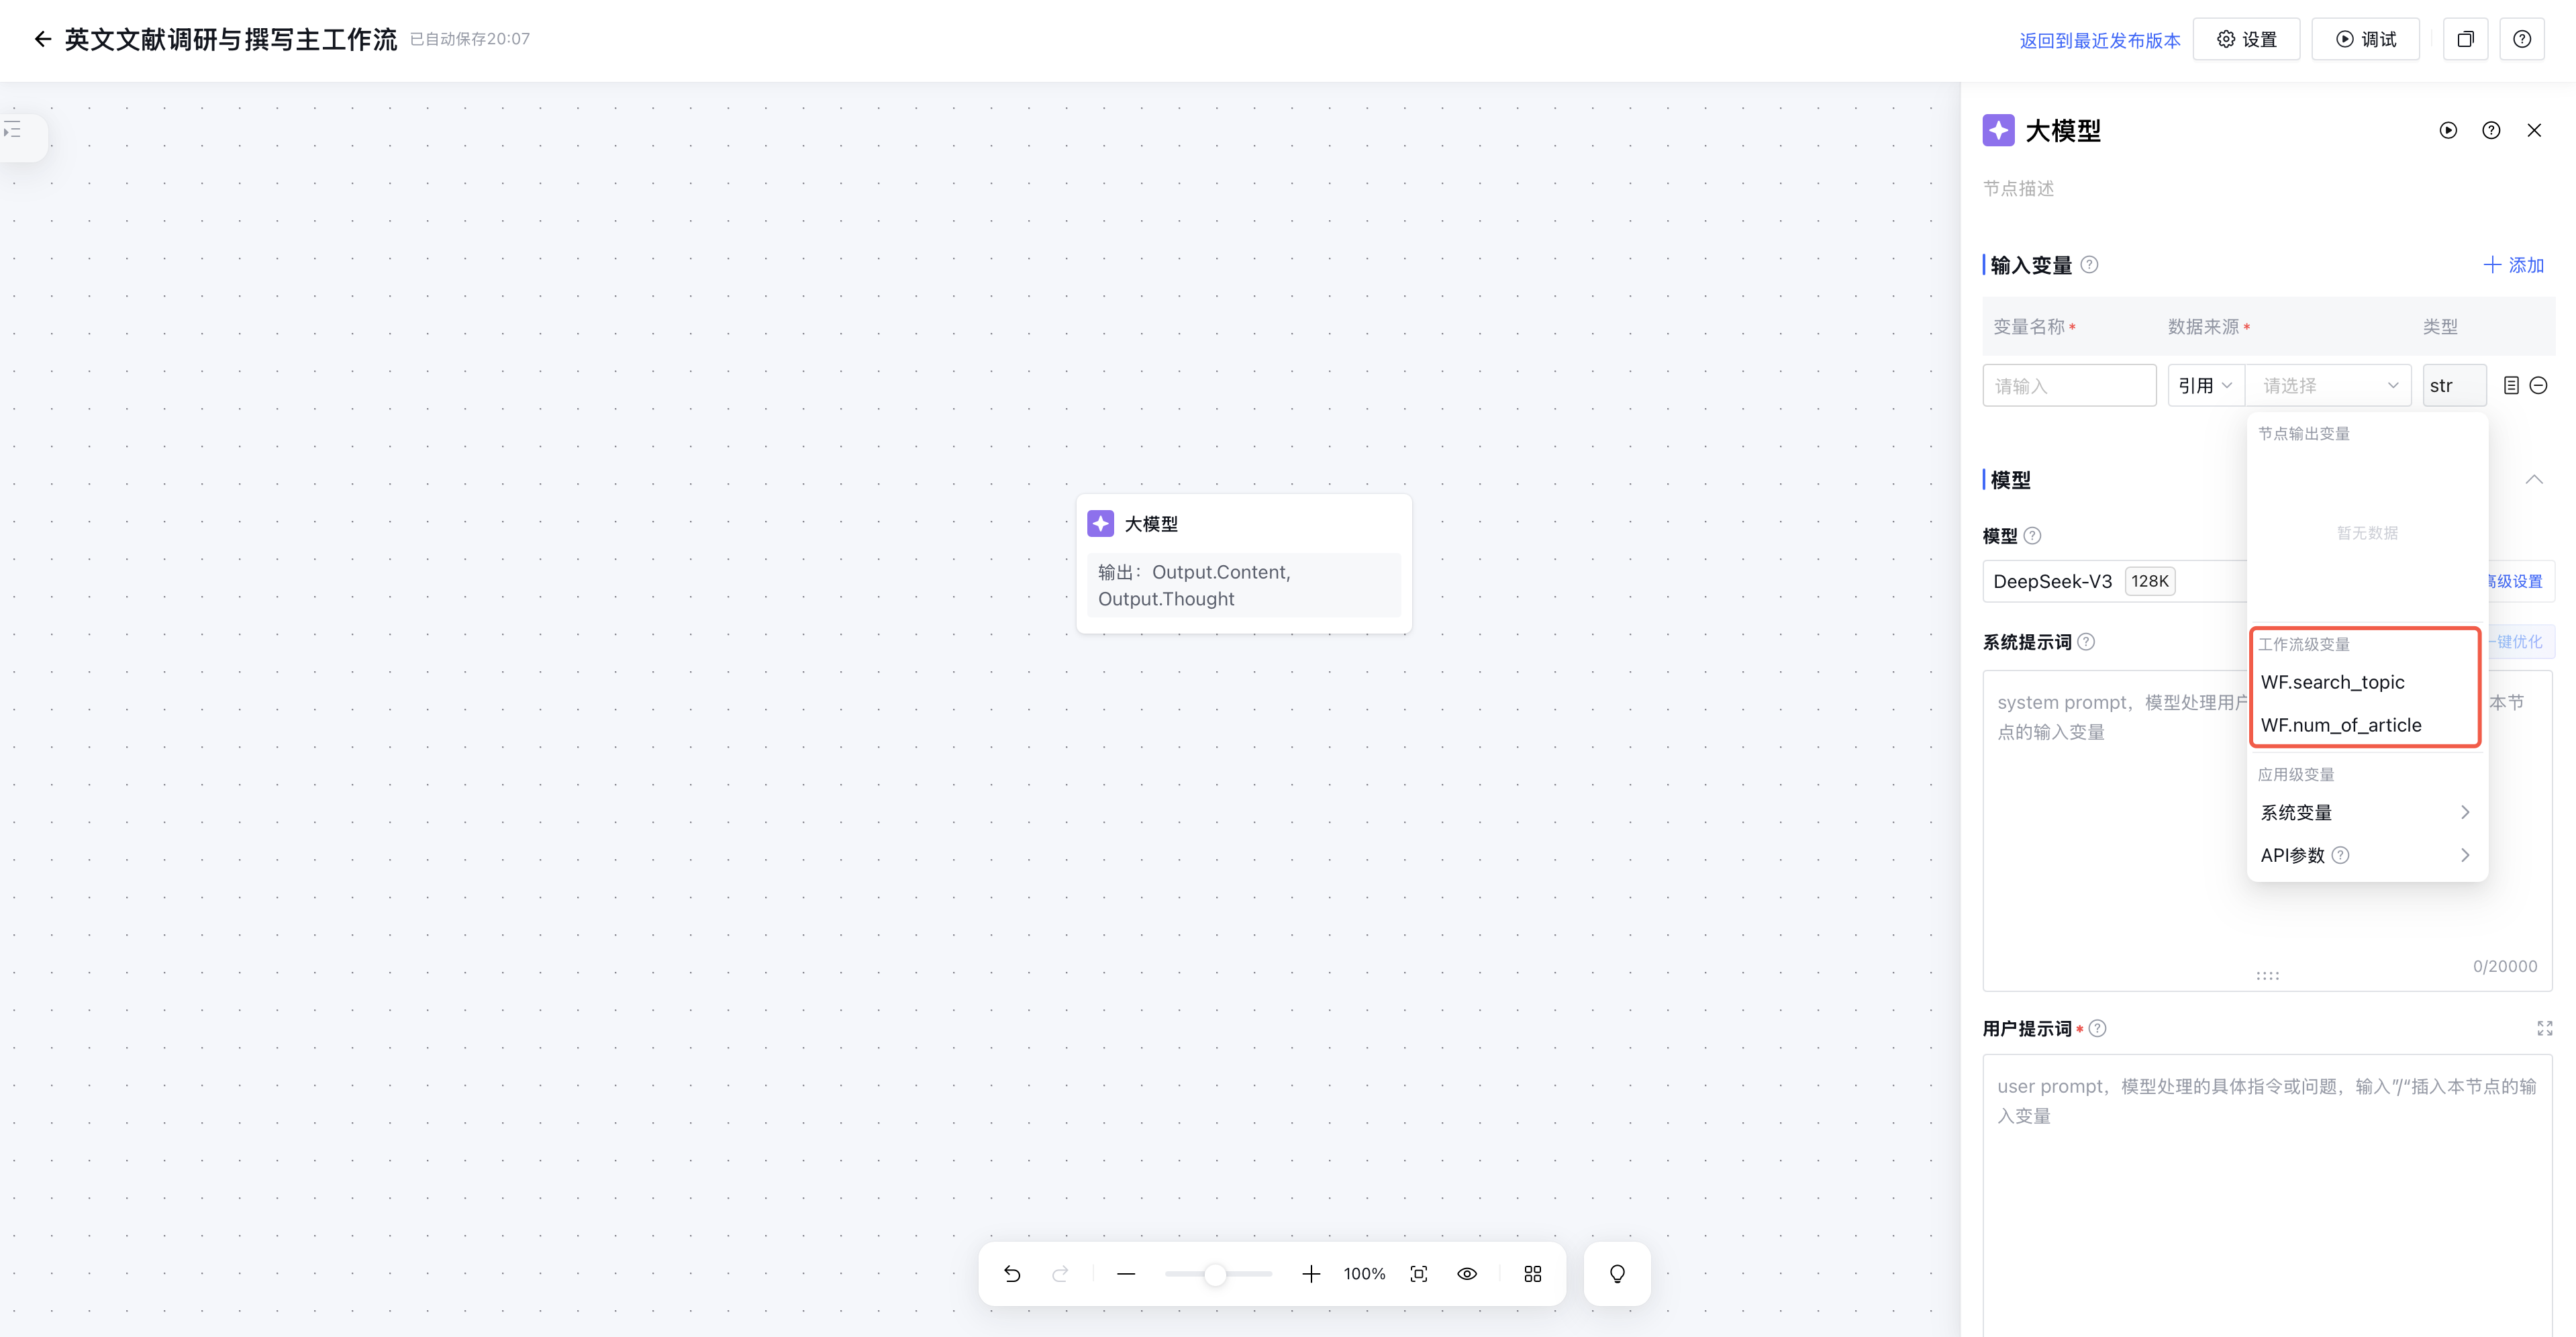The height and width of the screenshot is (1337, 2576).
Task: Open the grid layout icon in bottom toolbar
Action: [1532, 1273]
